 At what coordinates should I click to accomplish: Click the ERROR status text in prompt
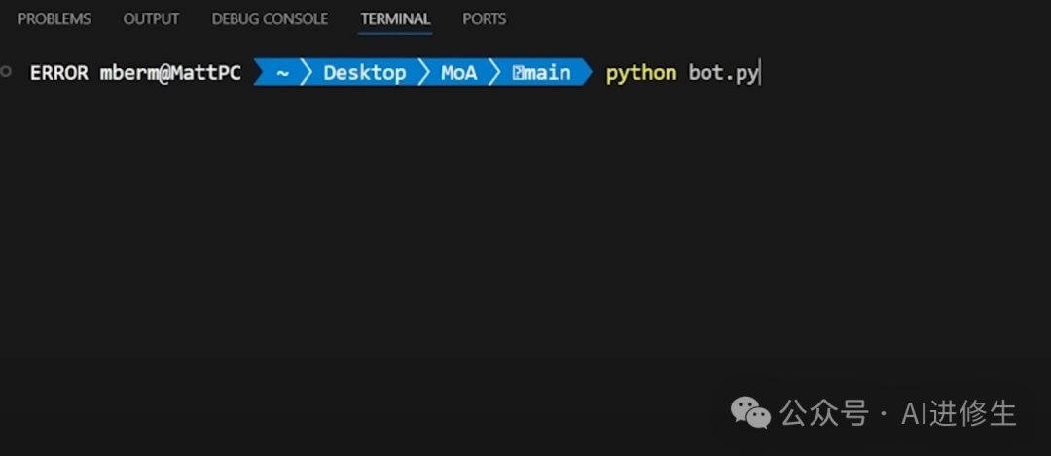point(58,73)
